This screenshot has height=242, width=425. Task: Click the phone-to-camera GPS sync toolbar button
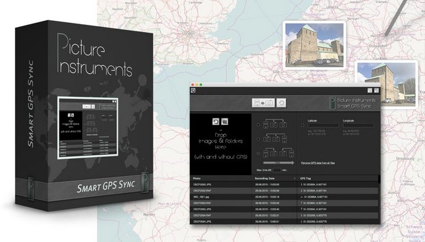tap(263, 103)
